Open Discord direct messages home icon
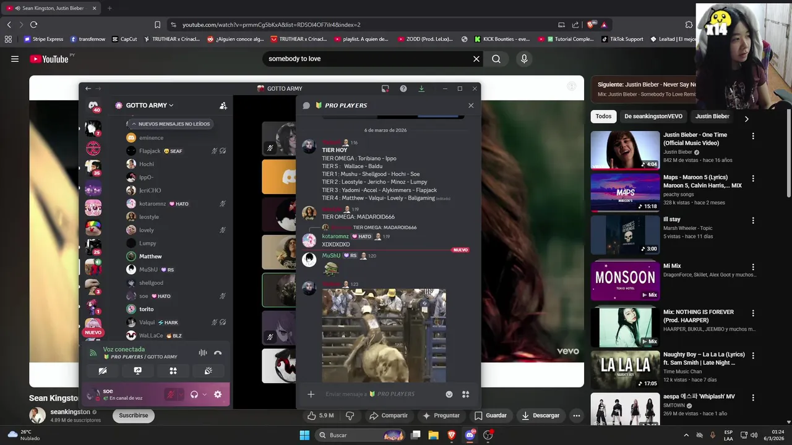Viewport: 792px width, 445px height. click(x=93, y=106)
